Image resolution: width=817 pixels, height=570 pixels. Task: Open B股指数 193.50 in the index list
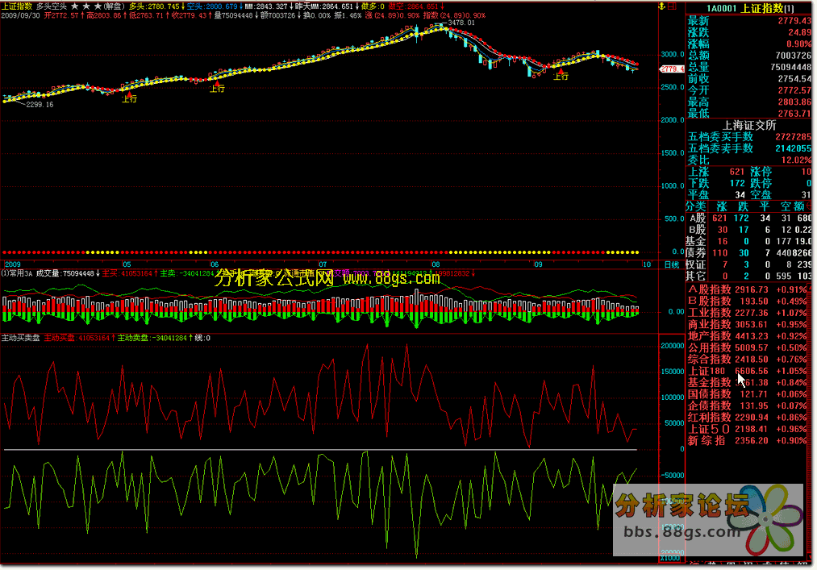[x=748, y=302]
